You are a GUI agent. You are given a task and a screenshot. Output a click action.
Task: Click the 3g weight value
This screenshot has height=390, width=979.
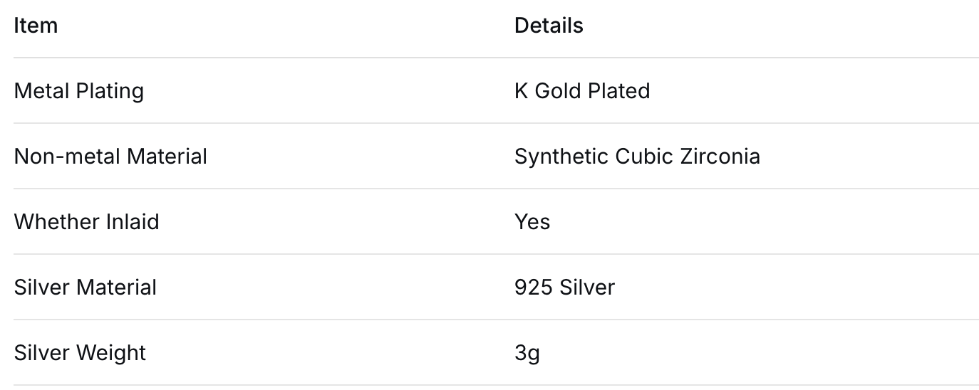coord(527,353)
